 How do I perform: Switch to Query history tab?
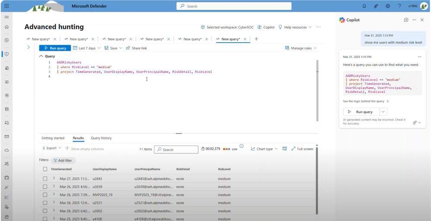(101, 138)
